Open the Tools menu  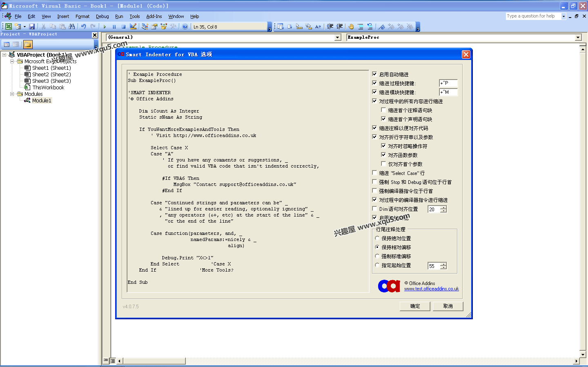point(135,16)
